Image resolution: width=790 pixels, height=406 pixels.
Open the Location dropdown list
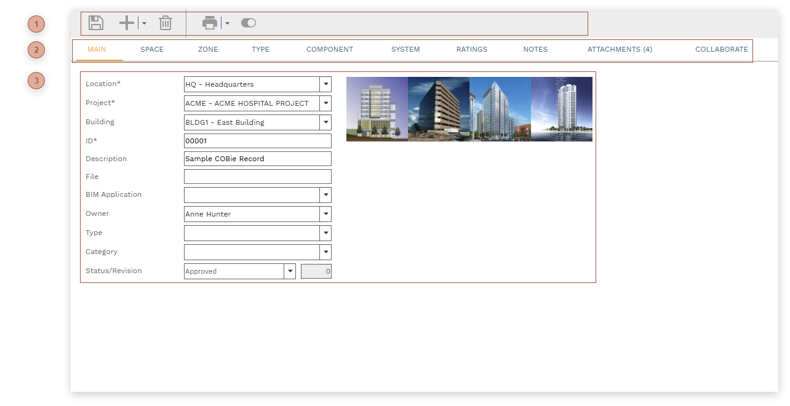click(325, 84)
